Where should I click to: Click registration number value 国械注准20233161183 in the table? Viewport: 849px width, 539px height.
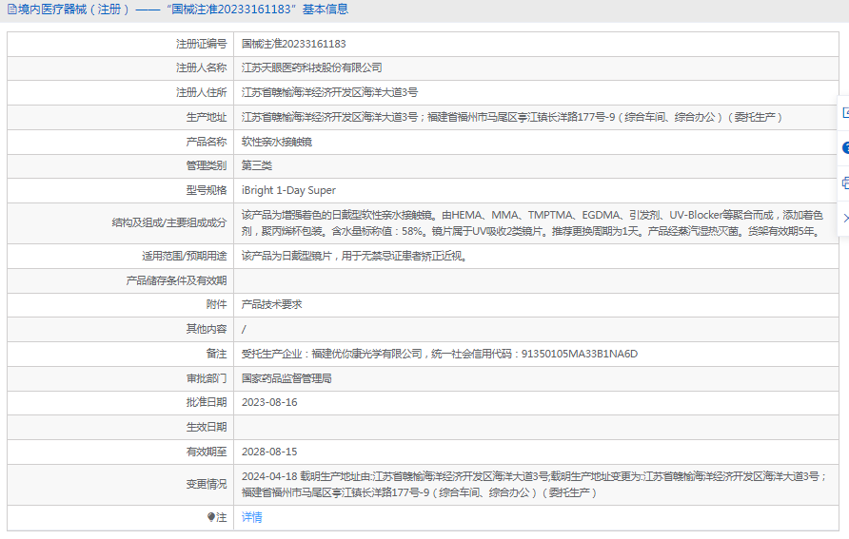[x=293, y=44]
